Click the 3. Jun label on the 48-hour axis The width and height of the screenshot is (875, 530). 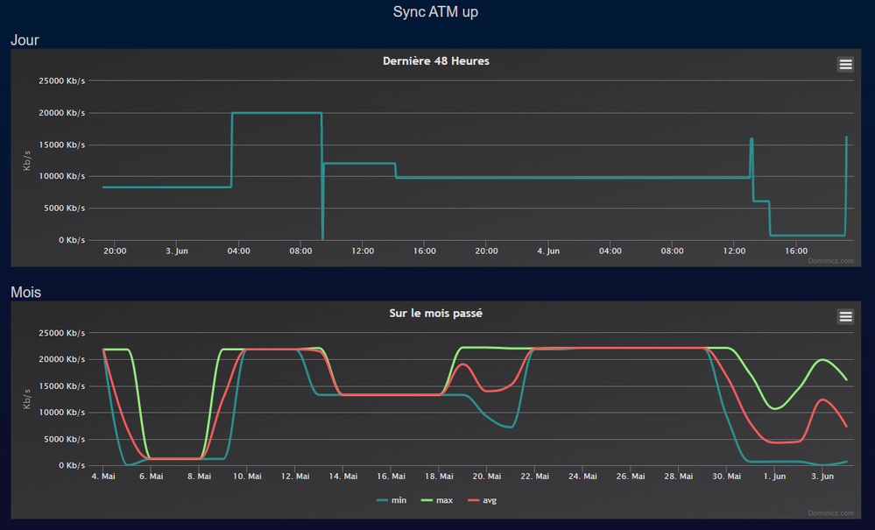[x=176, y=251]
